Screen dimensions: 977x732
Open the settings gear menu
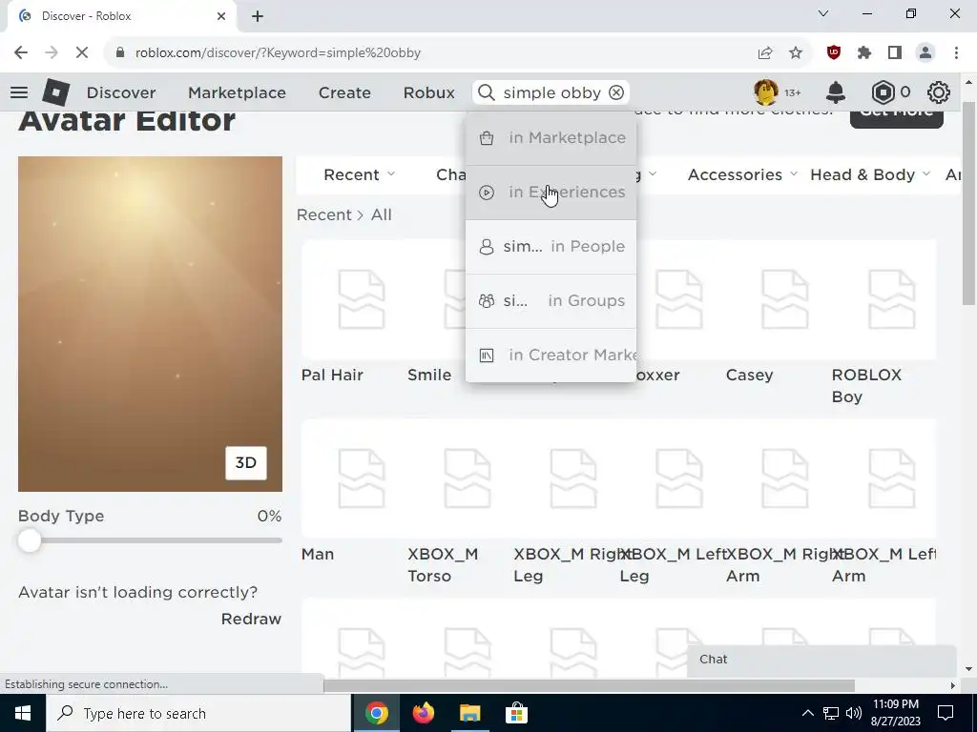click(x=939, y=92)
